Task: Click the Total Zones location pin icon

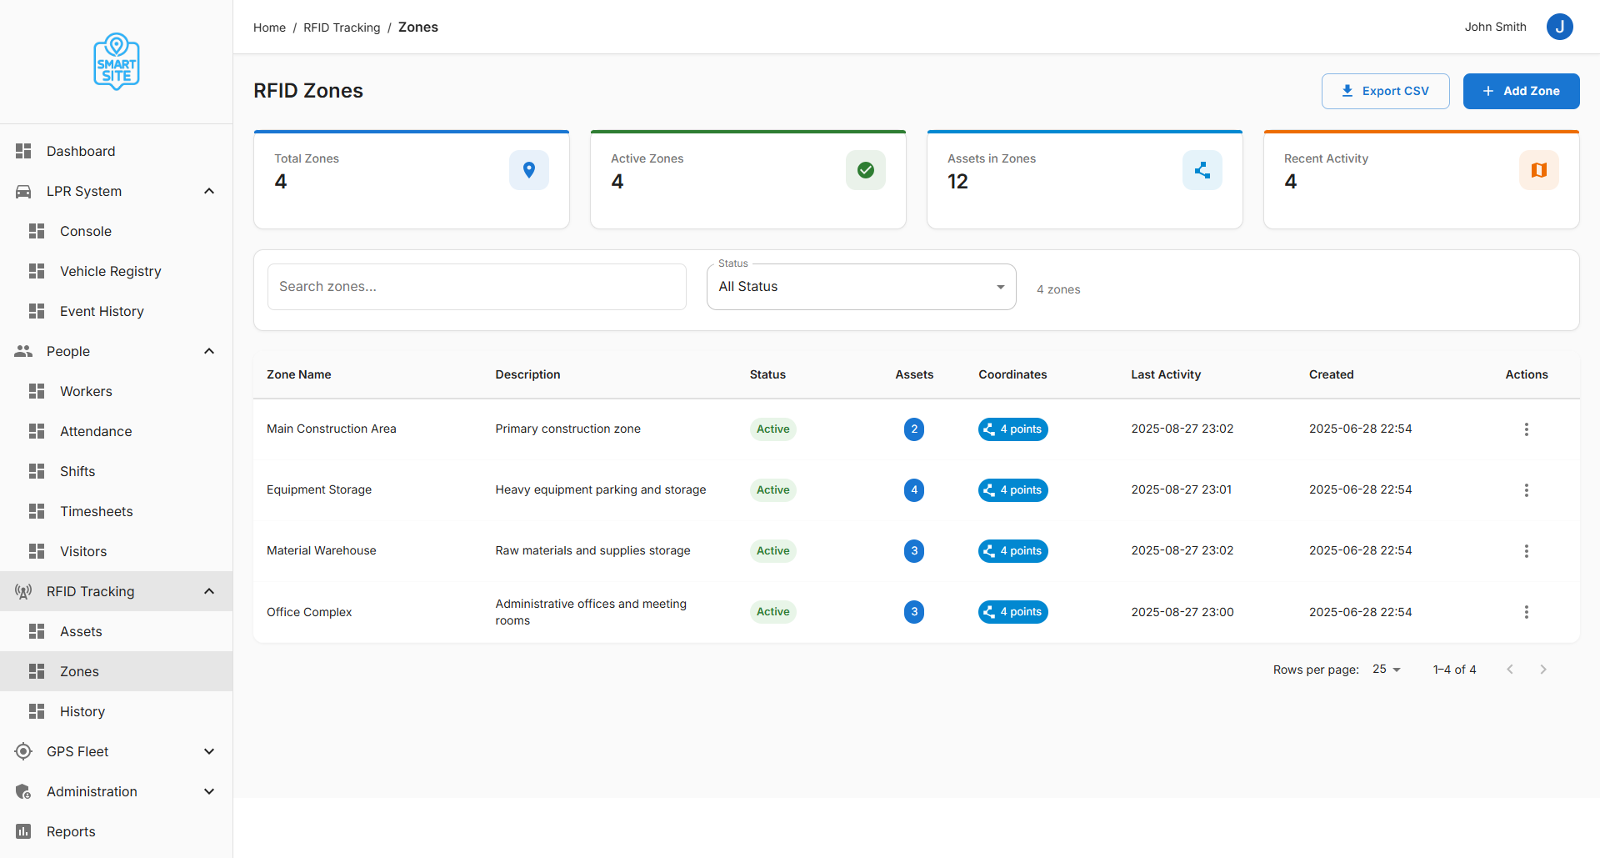Action: point(528,170)
